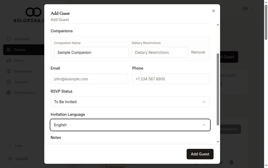Screen dimensions: 268x168
Task: Click the 'Companions' section label
Action: [62, 31]
